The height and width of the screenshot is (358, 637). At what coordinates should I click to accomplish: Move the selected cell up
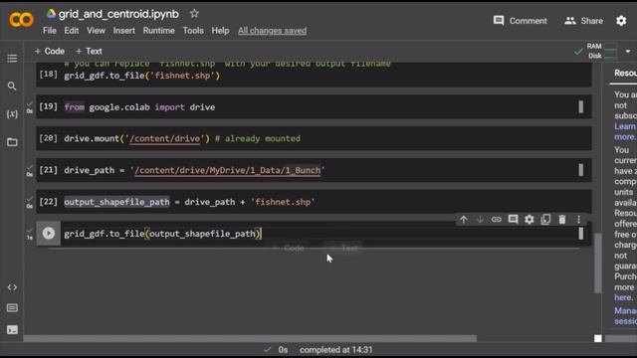[464, 220]
